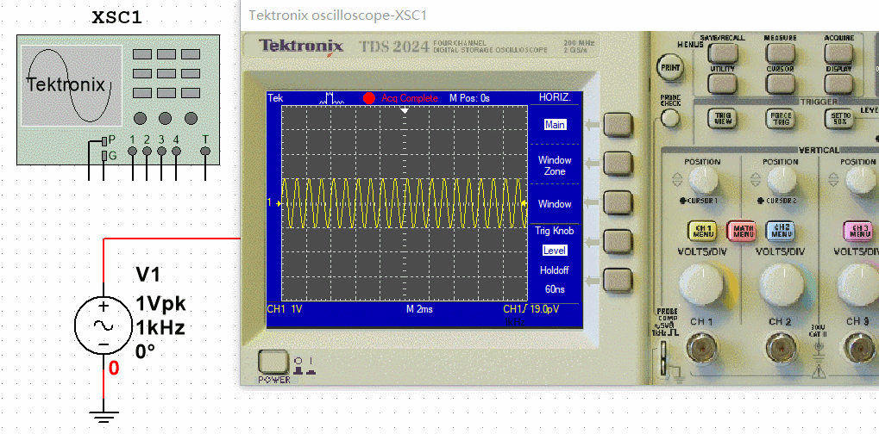Click the CH2 vertical POSITION knob
The width and height of the screenshot is (879, 434).
781,179
